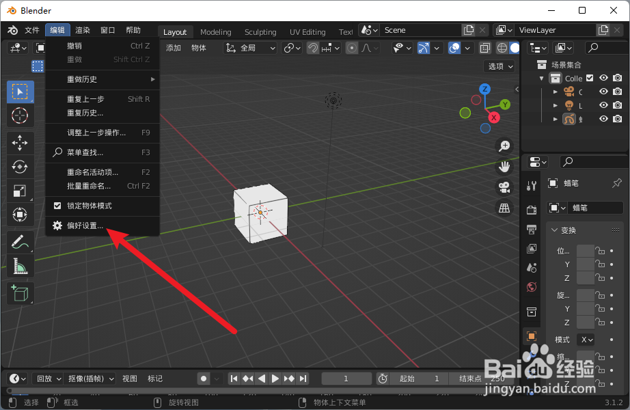The height and width of the screenshot is (410, 630).
Task: Open the Render properties tab
Action: pos(532,209)
